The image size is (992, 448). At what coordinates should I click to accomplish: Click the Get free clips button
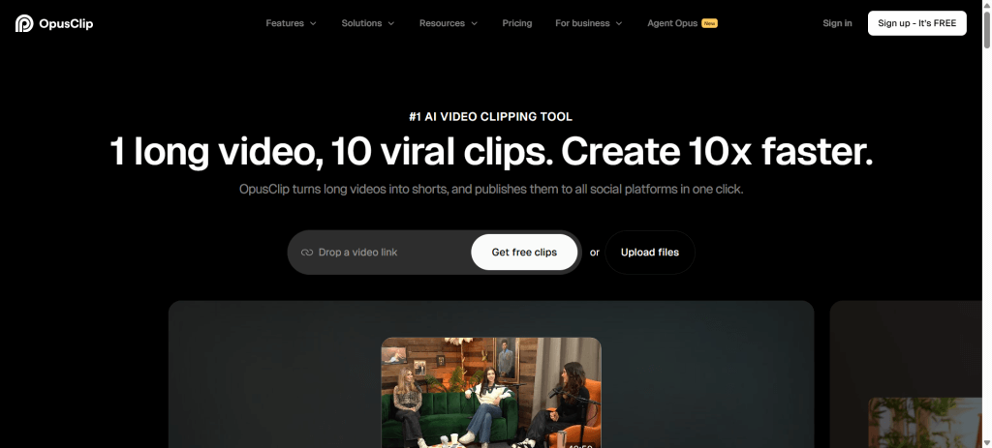tap(524, 253)
